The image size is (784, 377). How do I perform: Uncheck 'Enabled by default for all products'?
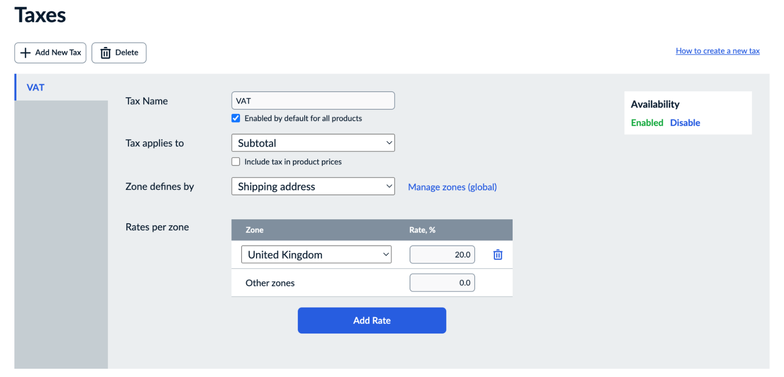(235, 118)
